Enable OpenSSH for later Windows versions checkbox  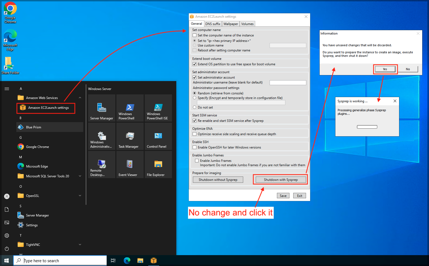[195, 147]
